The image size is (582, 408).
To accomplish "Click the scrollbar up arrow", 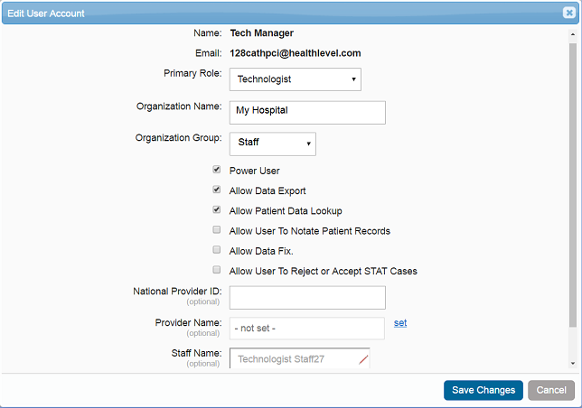I will point(571,32).
